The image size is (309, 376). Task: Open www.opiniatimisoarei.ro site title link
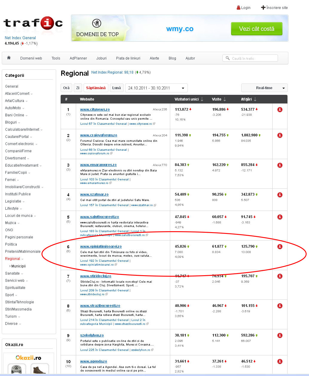click(101, 246)
